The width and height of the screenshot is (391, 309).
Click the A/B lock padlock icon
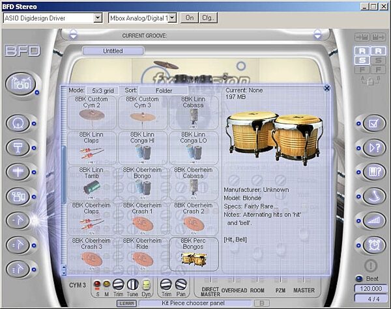click(370, 81)
